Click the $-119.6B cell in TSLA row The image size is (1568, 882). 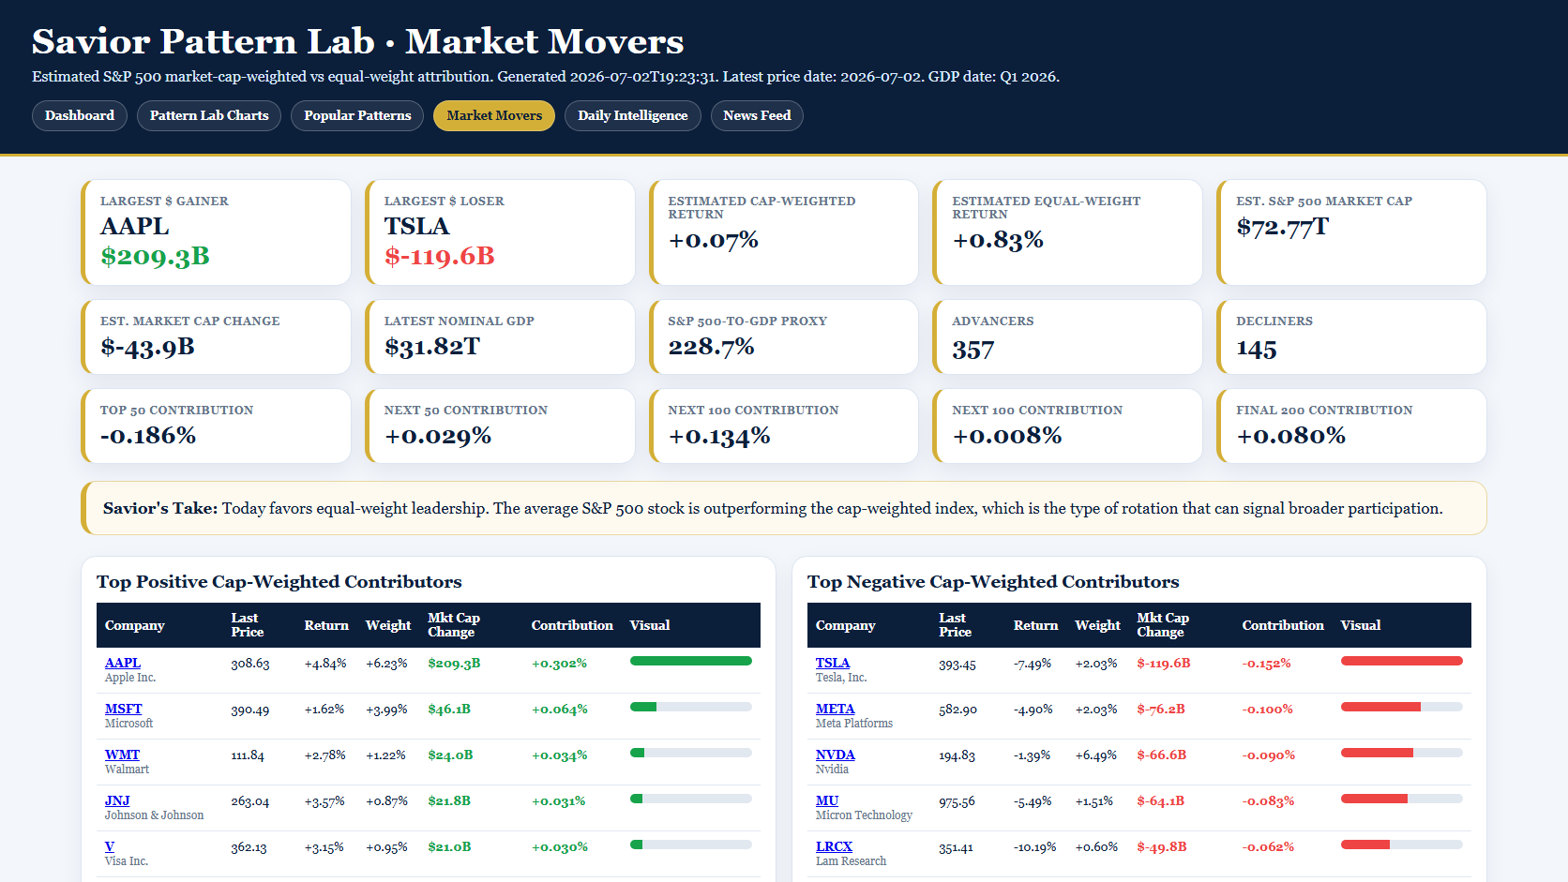coord(1164,663)
